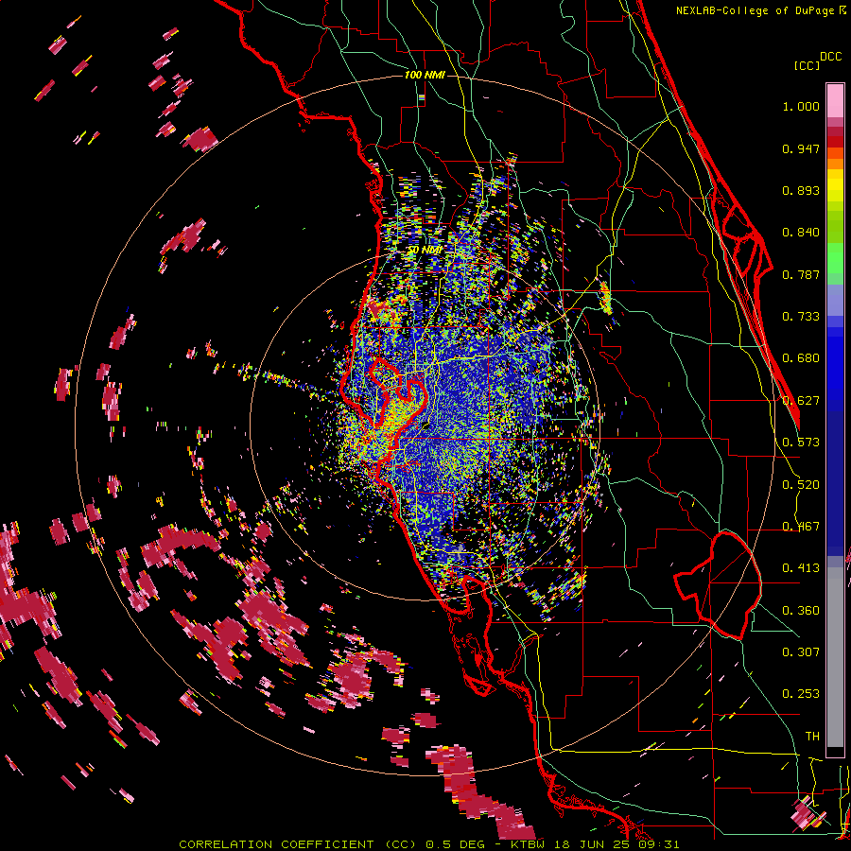Select the 0.253 scale value
This screenshot has height=851, width=851.
point(801,694)
